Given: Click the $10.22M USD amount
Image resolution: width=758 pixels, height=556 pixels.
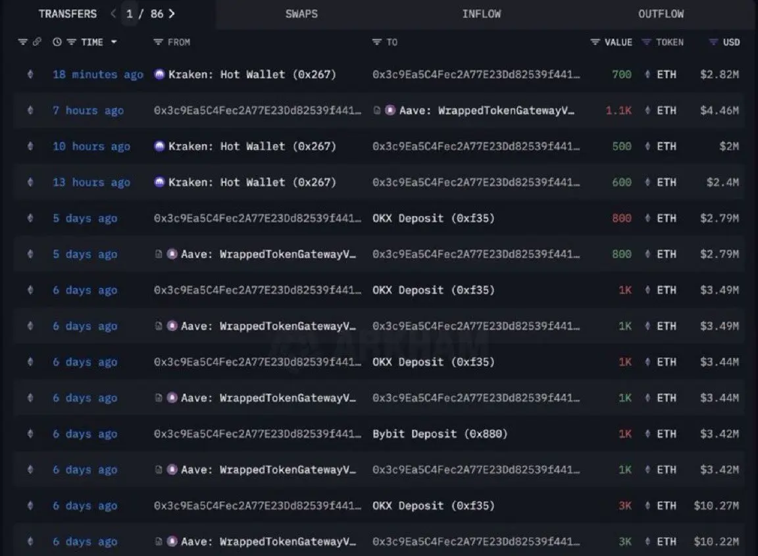Looking at the screenshot, I should coord(717,542).
